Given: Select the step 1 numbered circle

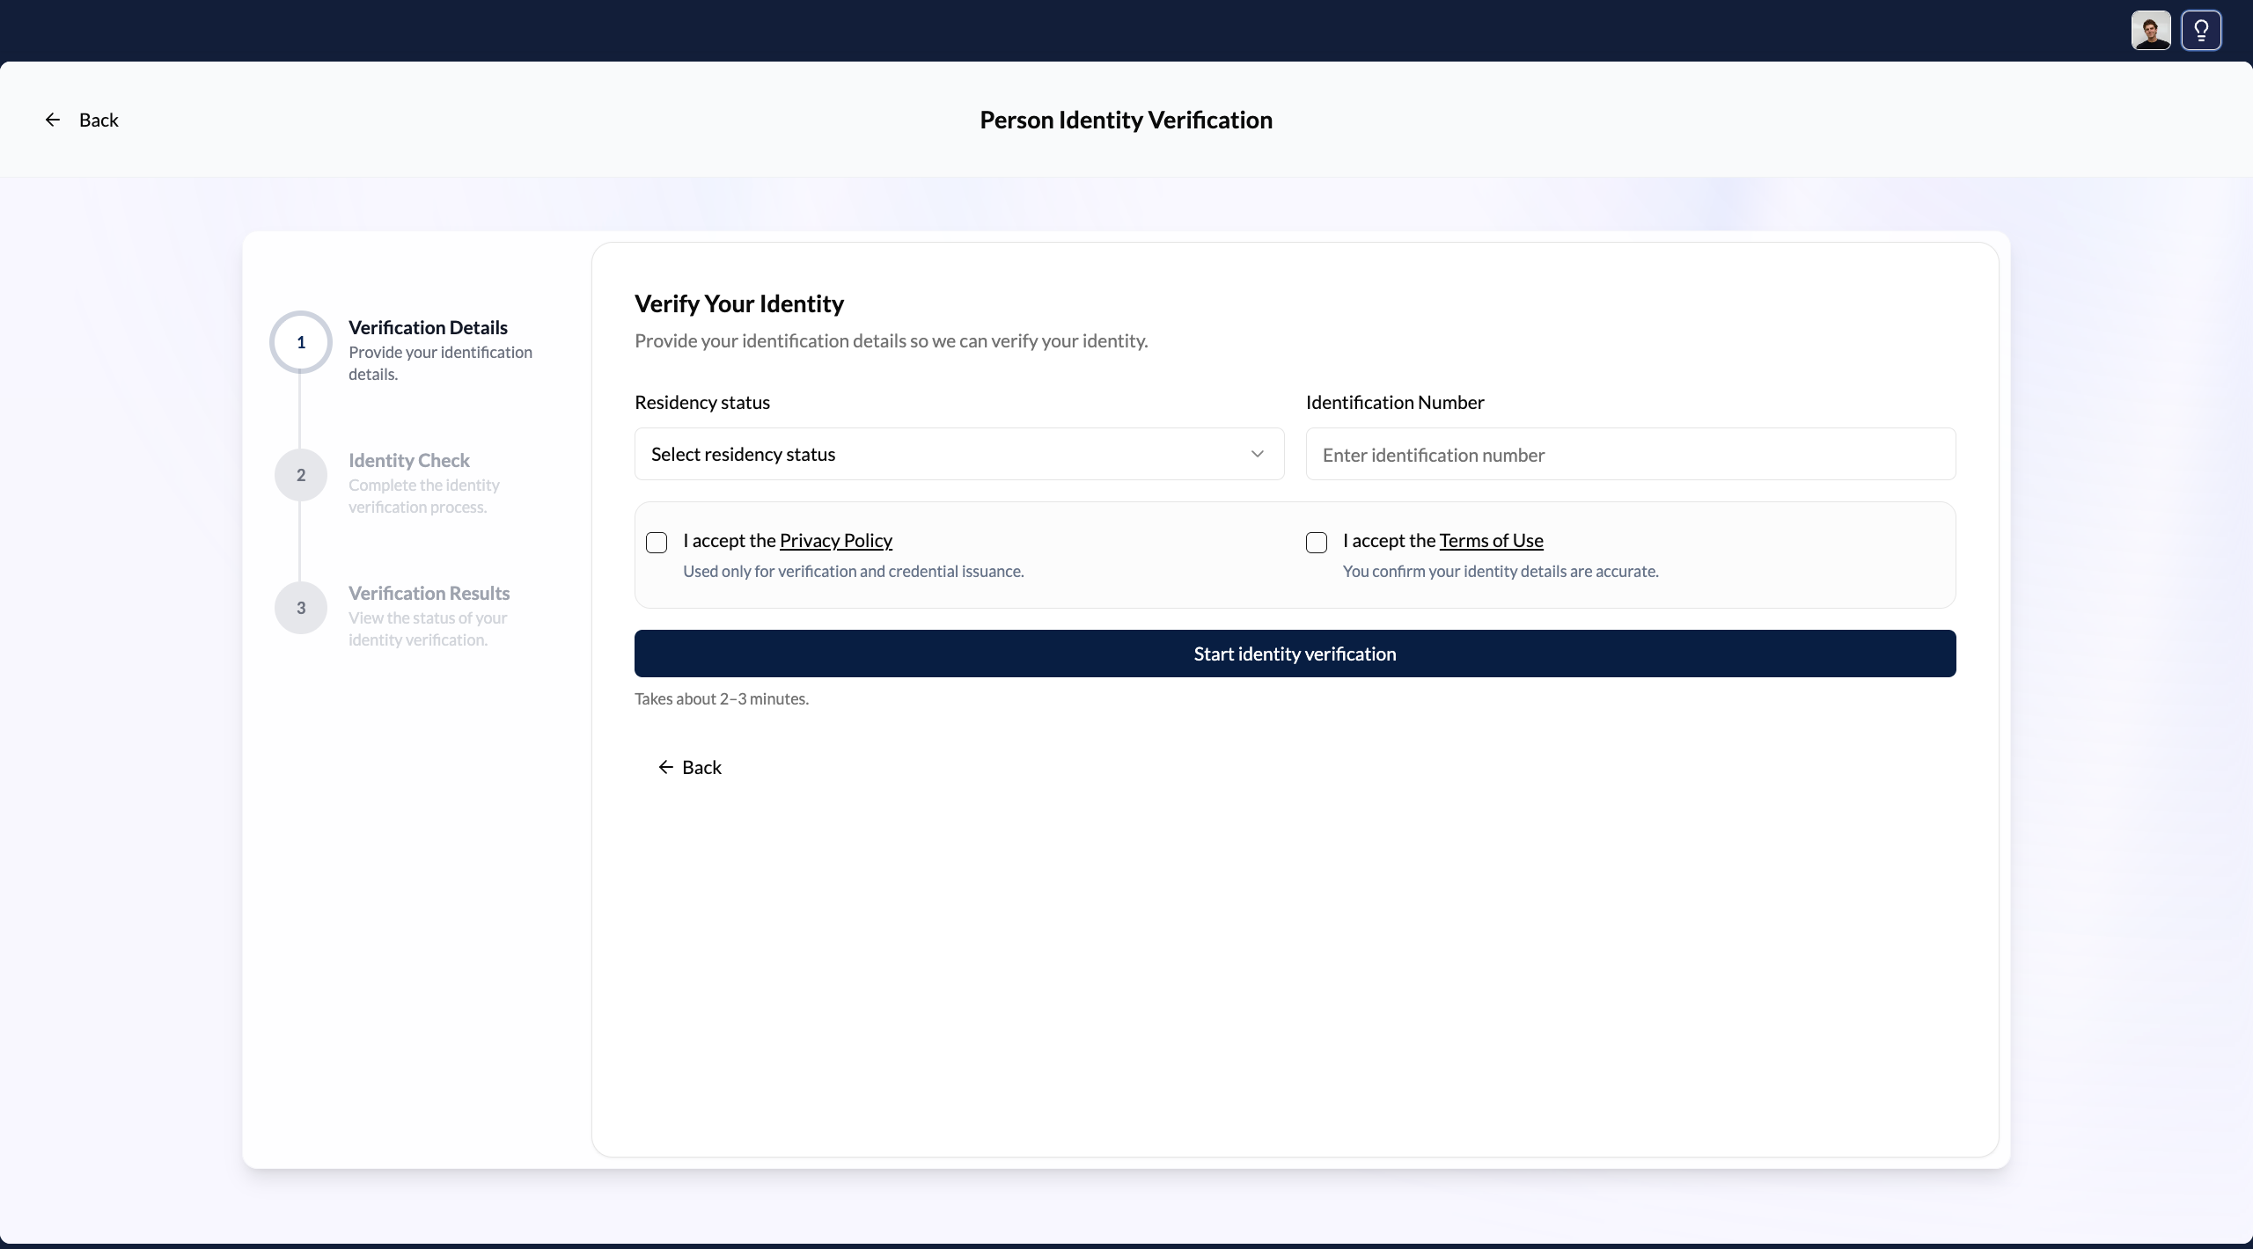Looking at the screenshot, I should click(x=300, y=342).
